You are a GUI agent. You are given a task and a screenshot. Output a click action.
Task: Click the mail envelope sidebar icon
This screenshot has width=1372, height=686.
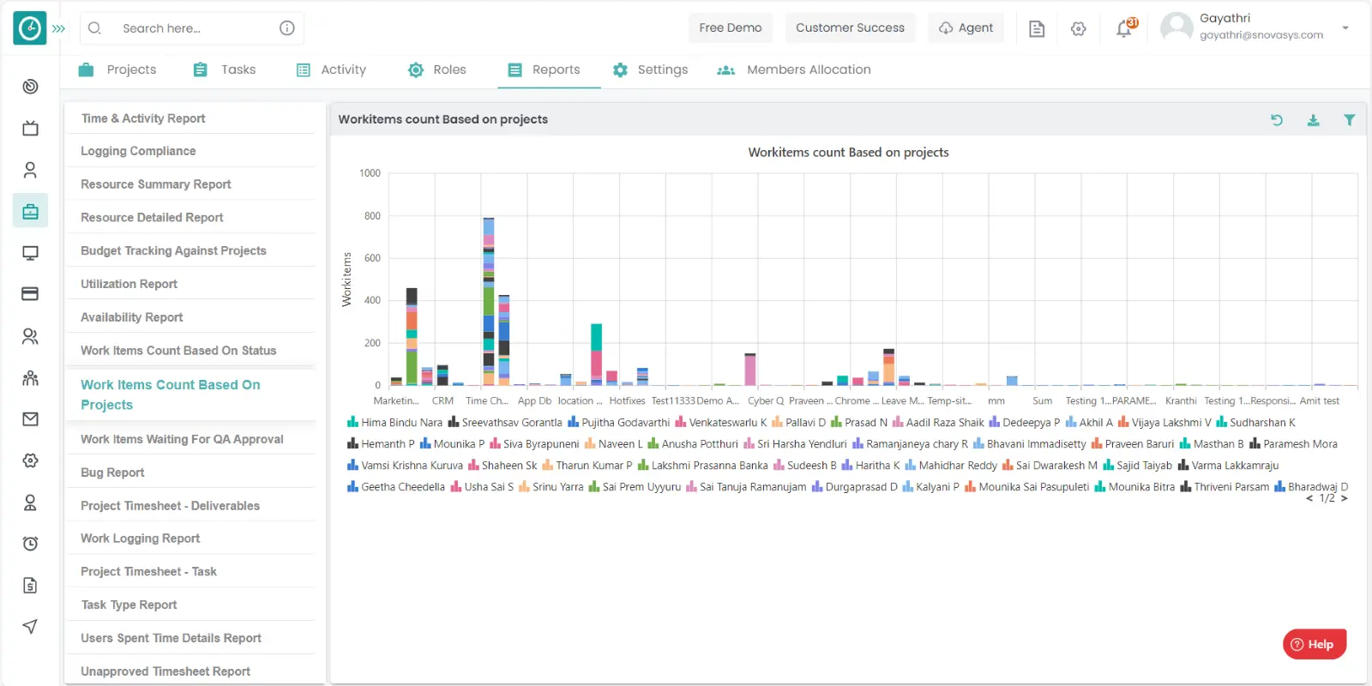pos(30,418)
